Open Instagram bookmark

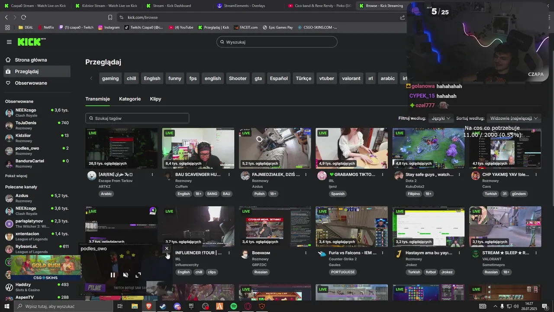point(109,27)
